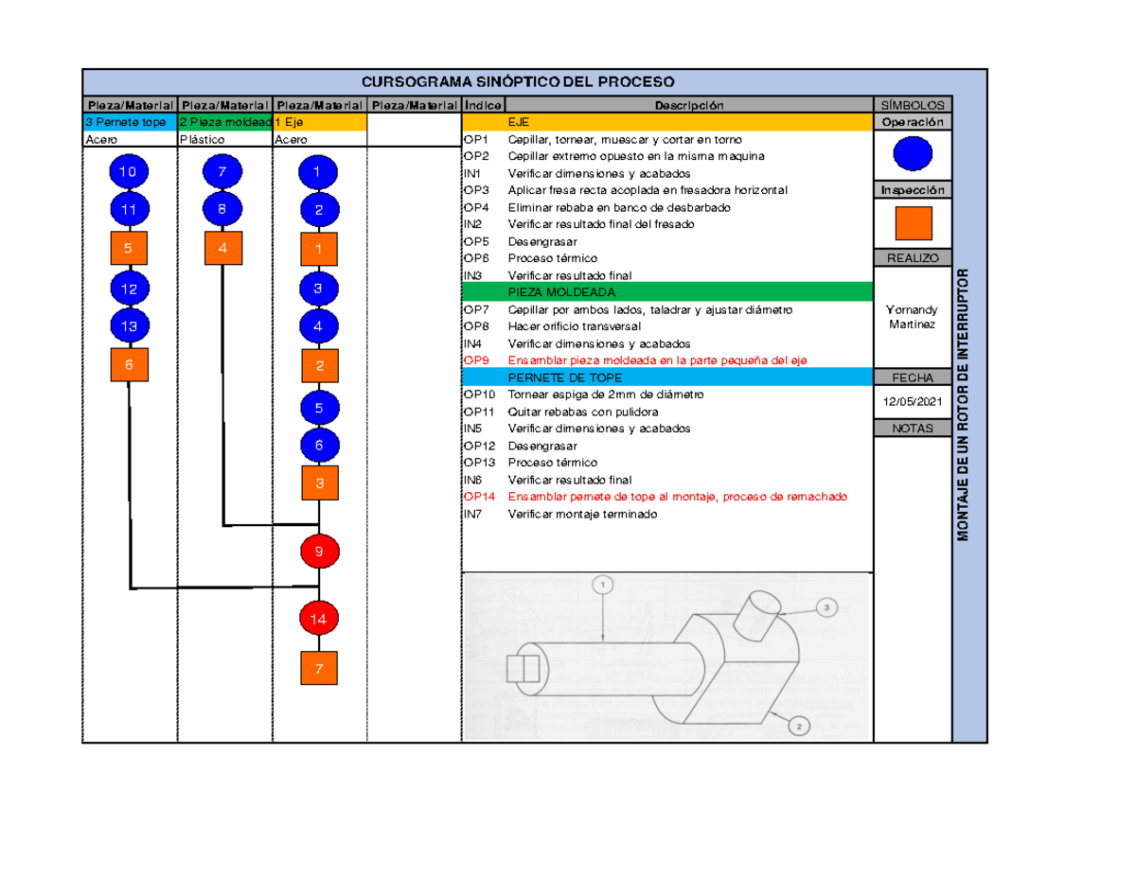Screen dimensions: 1136x877
Task: Select the green PIEZA MOLDEADA header row
Action: 666,291
